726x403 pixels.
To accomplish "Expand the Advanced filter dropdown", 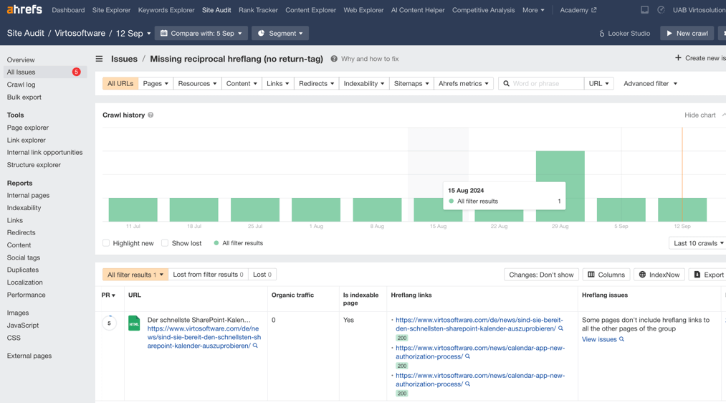I will 650,83.
